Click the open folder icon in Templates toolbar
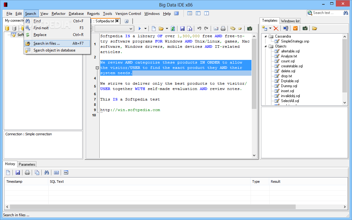352x220 pixels. tap(315, 28)
